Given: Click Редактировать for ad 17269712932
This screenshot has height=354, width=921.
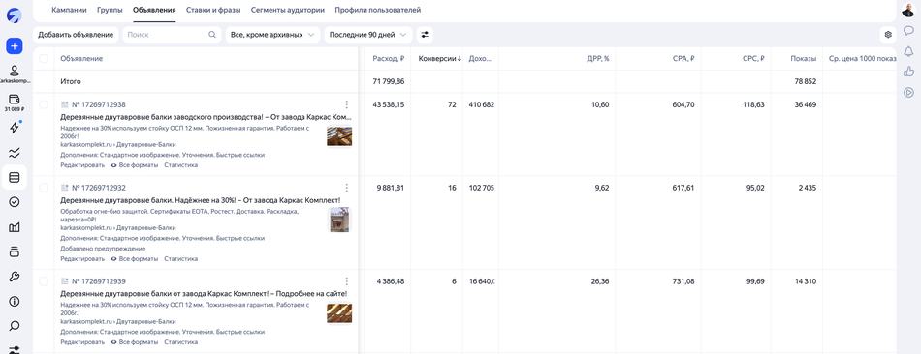Looking at the screenshot, I should pyautogui.click(x=82, y=258).
